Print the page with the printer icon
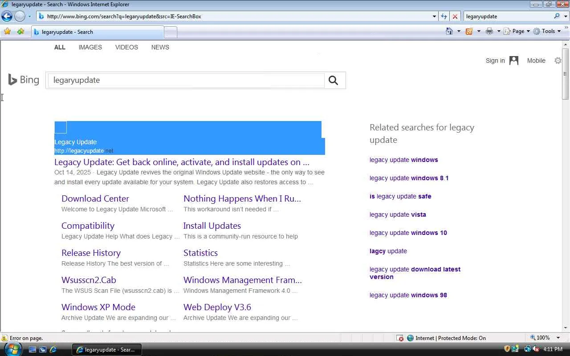The height and width of the screenshot is (356, 570). coord(489,31)
